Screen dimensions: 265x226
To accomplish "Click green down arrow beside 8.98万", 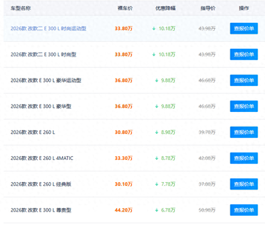I will (x=157, y=132).
